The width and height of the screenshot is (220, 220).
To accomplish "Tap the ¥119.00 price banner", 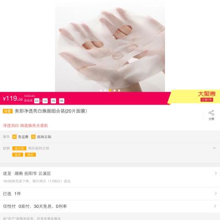I will pyautogui.click(x=84, y=98).
